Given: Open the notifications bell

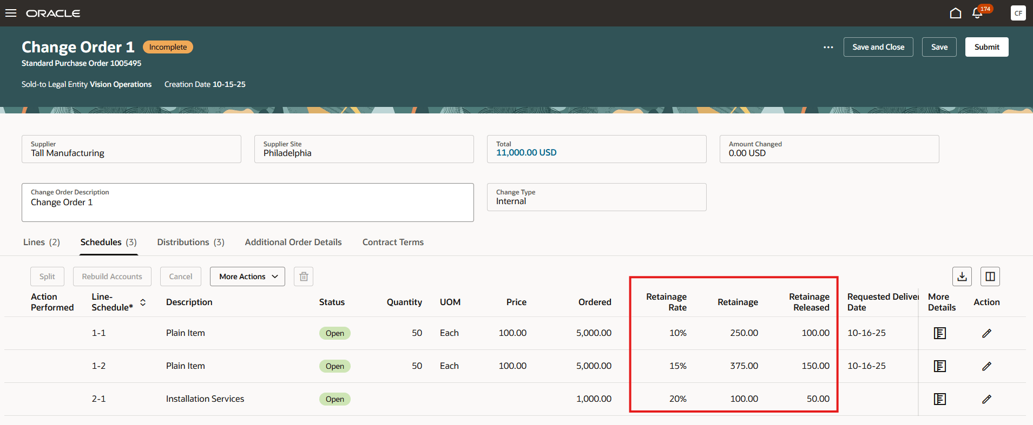Looking at the screenshot, I should [x=977, y=13].
